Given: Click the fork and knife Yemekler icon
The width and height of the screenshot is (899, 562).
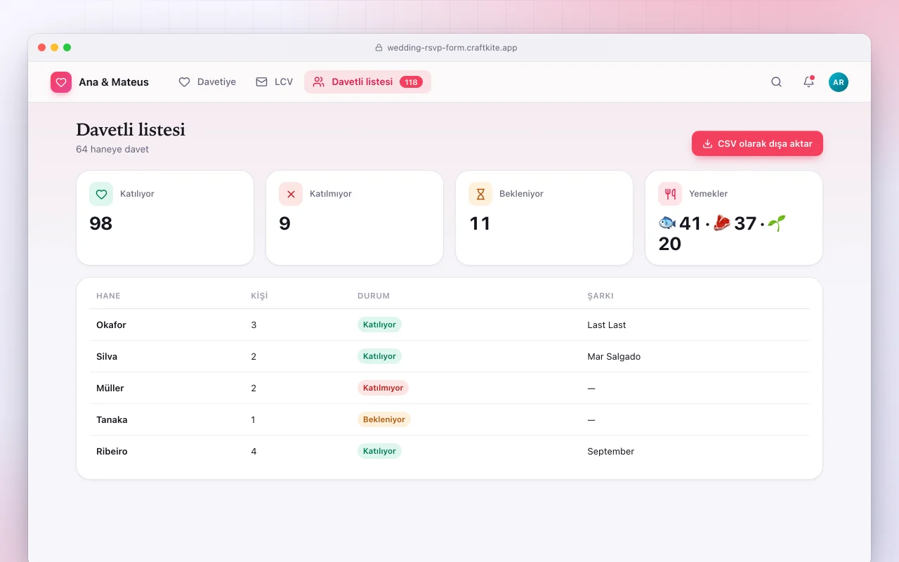Looking at the screenshot, I should coord(670,194).
